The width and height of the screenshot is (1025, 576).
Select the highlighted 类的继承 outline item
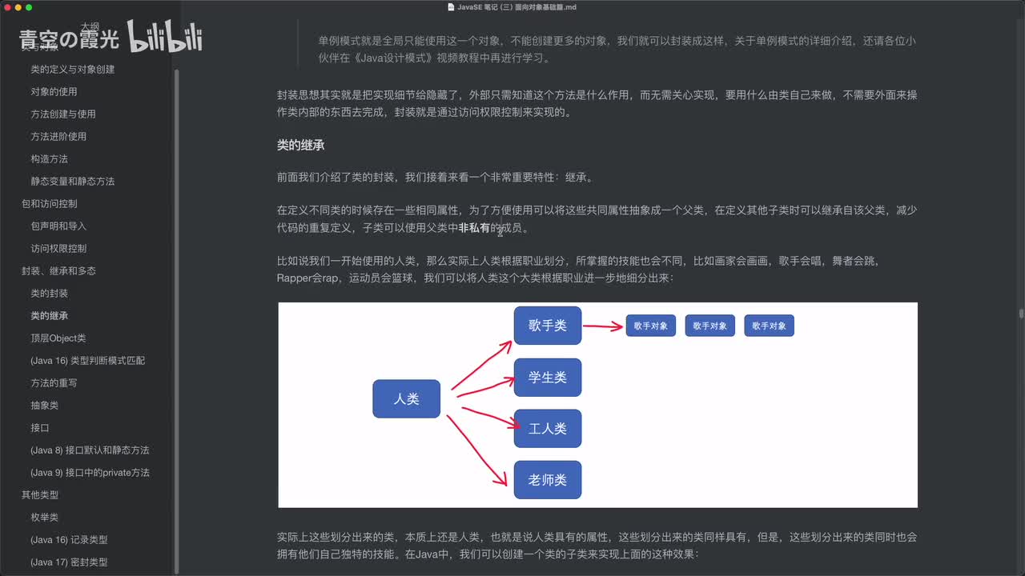(50, 316)
